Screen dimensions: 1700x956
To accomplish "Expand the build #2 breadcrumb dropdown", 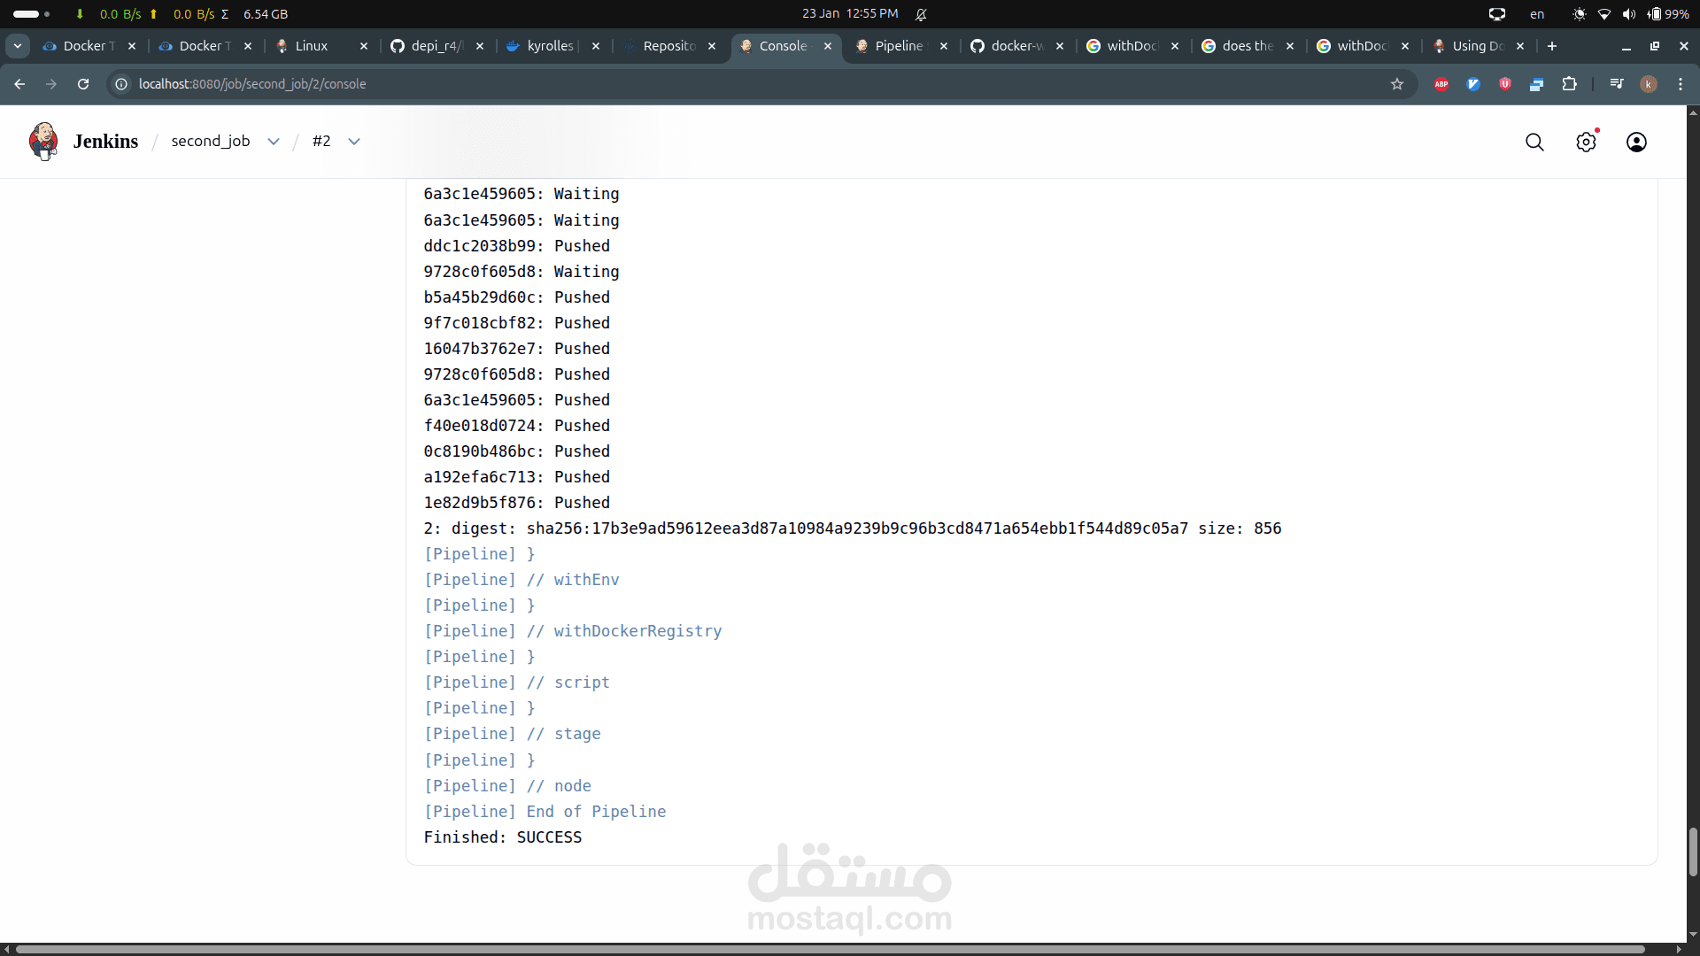I will pyautogui.click(x=354, y=142).
